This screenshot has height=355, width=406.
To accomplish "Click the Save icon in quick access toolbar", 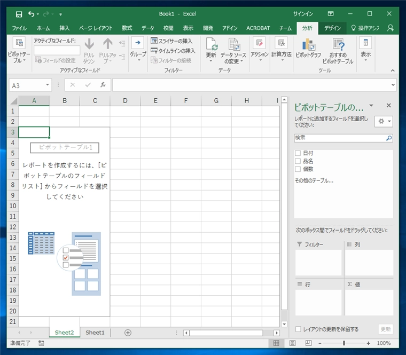I will click(19, 14).
